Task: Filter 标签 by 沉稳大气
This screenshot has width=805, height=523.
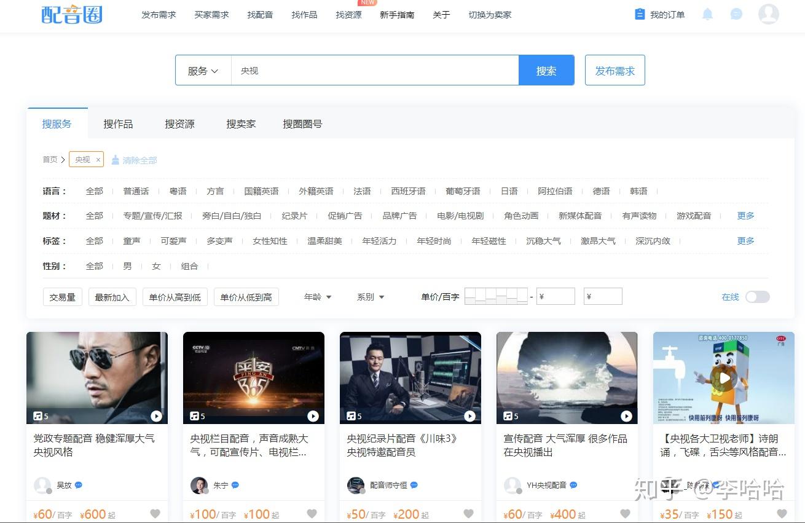Action: coord(543,241)
